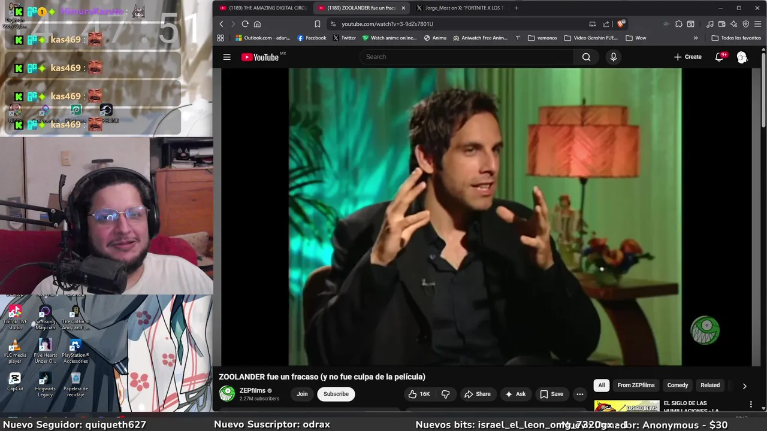The image size is (767, 431).
Task: Open the YouTube guide hamburger menu
Action: tap(227, 57)
